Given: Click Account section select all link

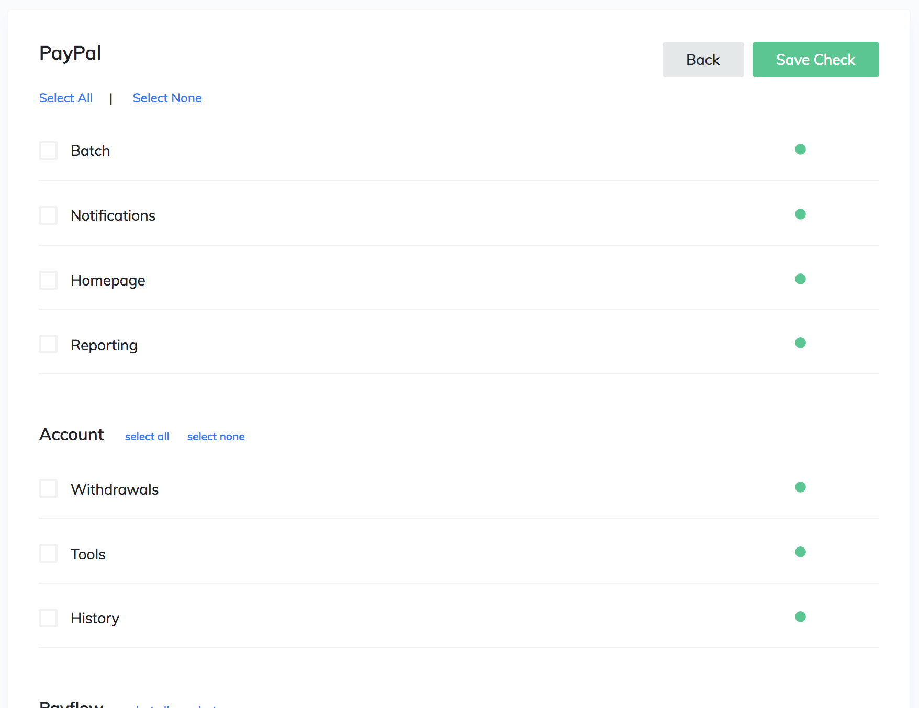Looking at the screenshot, I should 147,437.
